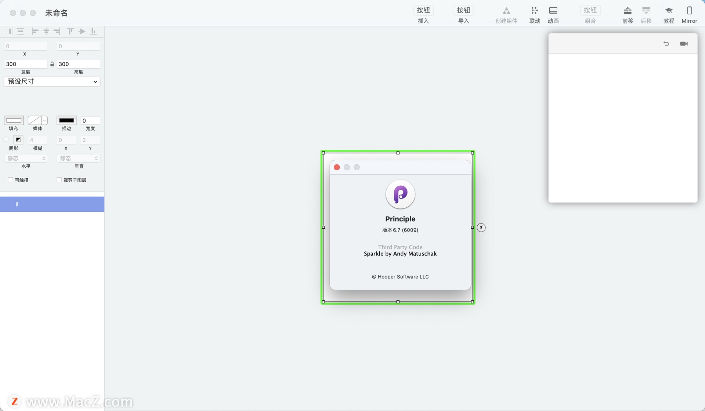The width and height of the screenshot is (705, 411).
Task: Click the Mirror device icon
Action: (x=689, y=11)
